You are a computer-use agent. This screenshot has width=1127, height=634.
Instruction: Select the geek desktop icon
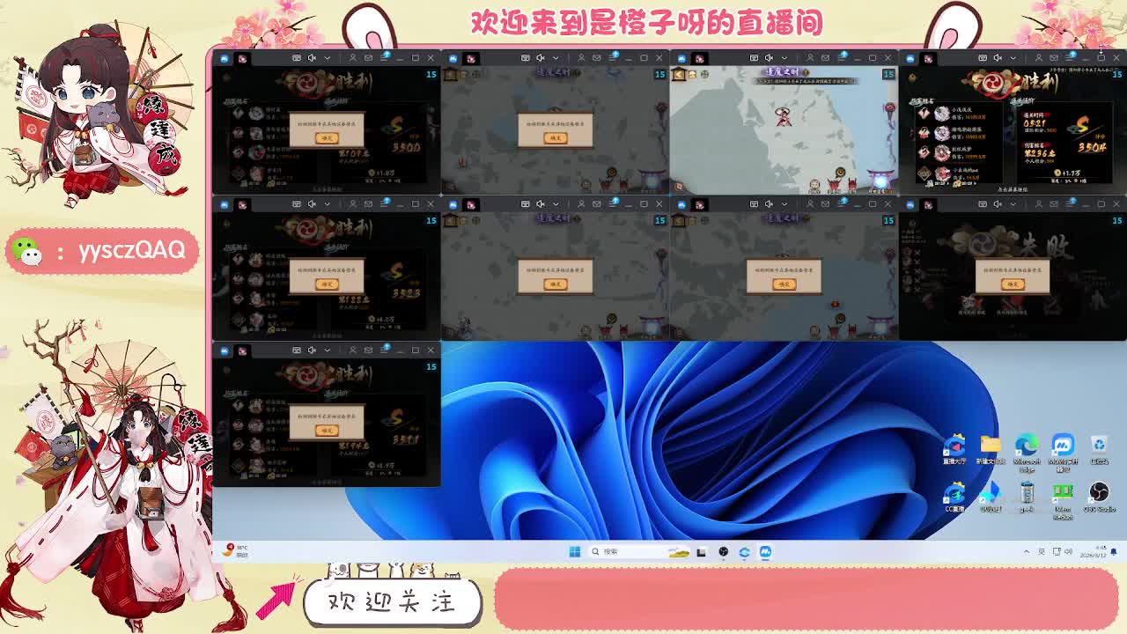[x=1027, y=498]
